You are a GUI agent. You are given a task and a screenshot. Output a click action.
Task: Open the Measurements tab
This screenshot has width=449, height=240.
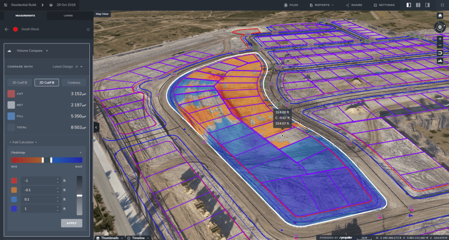(25, 15)
